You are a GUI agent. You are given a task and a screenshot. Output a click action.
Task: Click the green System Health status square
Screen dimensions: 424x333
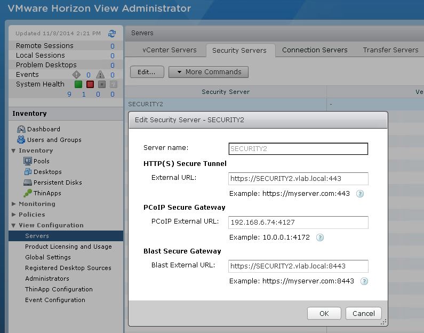tap(78, 84)
